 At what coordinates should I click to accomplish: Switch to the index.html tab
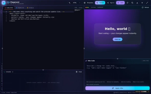coord(9,8)
